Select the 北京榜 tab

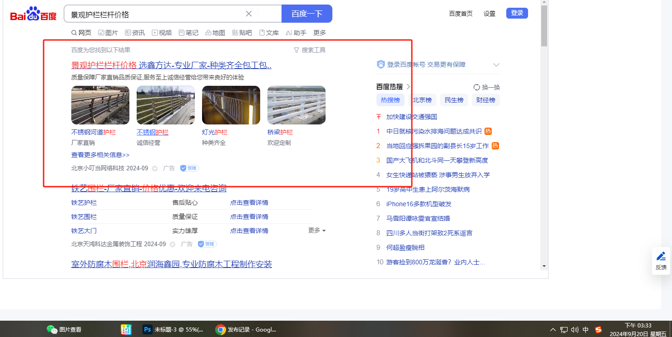tap(422, 100)
